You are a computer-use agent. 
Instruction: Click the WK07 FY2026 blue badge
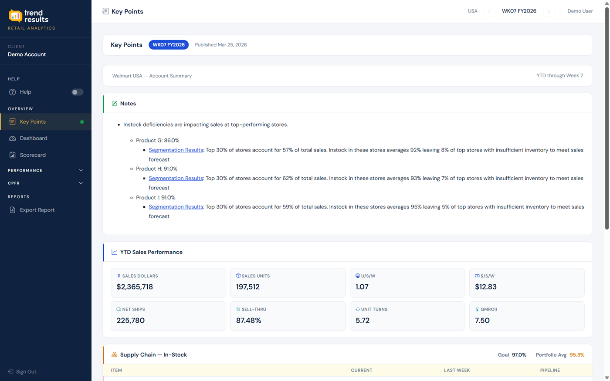(x=168, y=45)
